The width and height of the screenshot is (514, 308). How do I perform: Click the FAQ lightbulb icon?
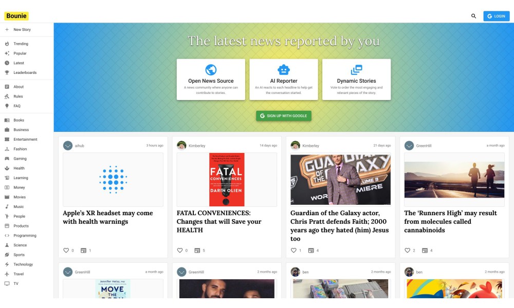click(x=7, y=106)
